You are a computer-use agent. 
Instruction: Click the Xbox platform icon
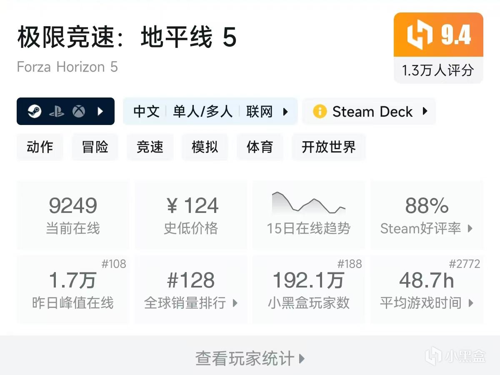(x=79, y=111)
